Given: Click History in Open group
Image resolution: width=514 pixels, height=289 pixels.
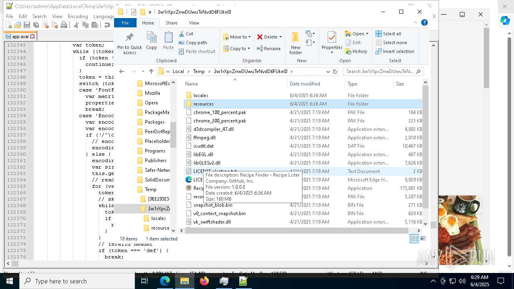Looking at the screenshot, I should pyautogui.click(x=356, y=51).
